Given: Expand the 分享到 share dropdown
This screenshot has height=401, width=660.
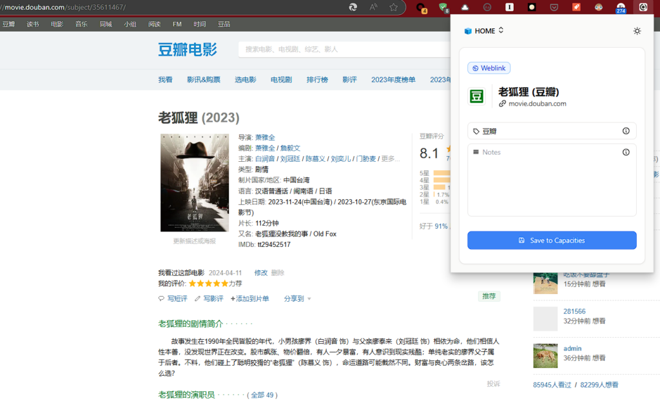Looking at the screenshot, I should 297,298.
